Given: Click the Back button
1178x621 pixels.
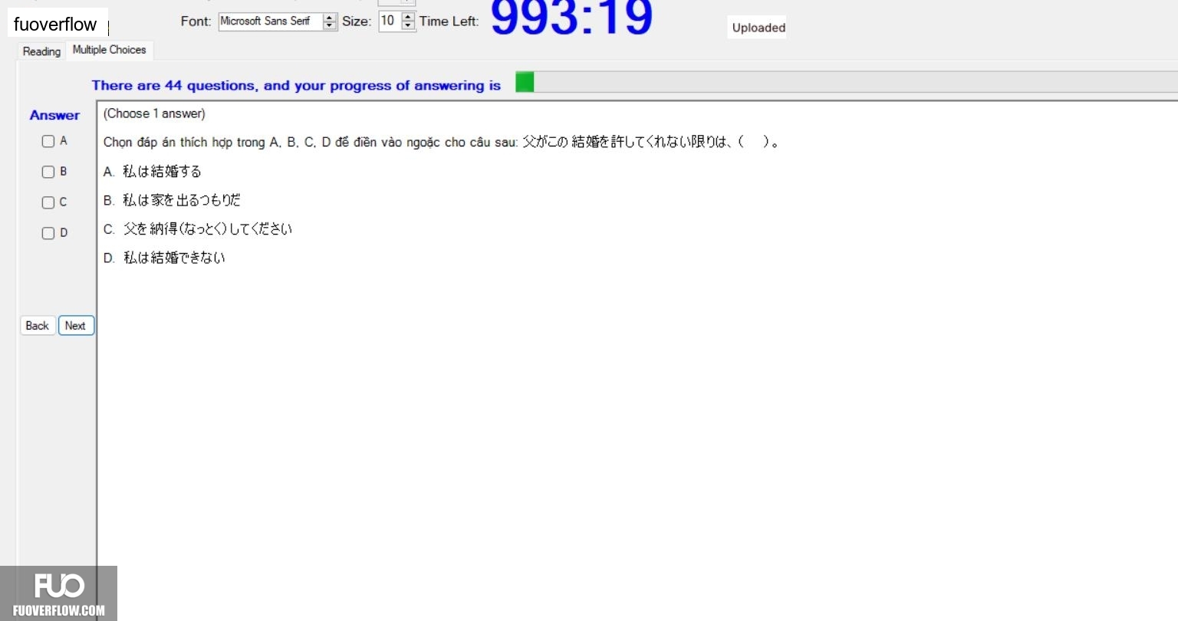Looking at the screenshot, I should 37,326.
